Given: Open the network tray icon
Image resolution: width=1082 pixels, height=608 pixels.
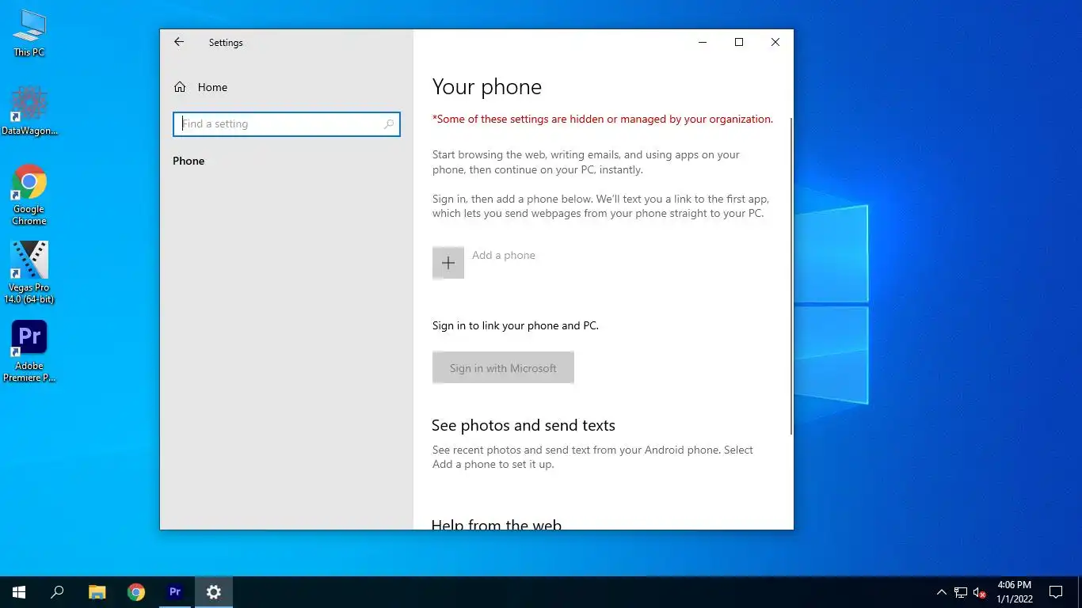Looking at the screenshot, I should 961,592.
